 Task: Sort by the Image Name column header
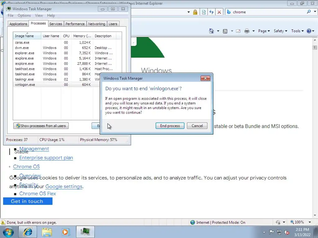coord(27,36)
